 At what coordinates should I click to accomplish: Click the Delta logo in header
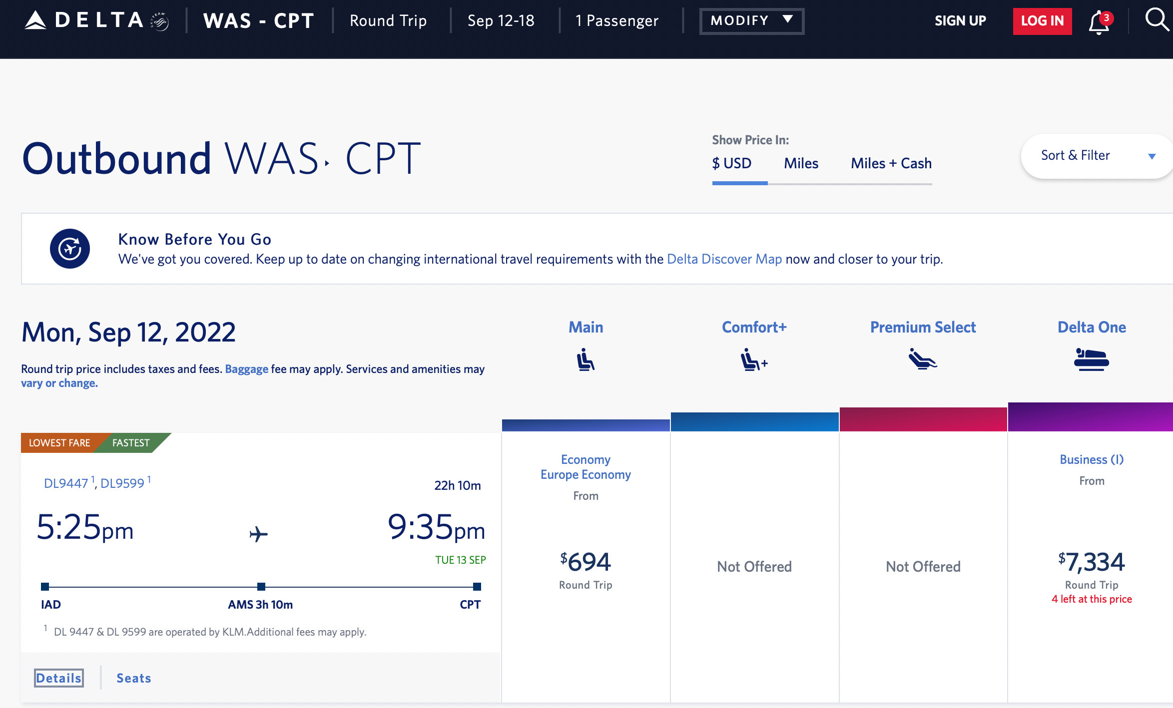tap(96, 21)
